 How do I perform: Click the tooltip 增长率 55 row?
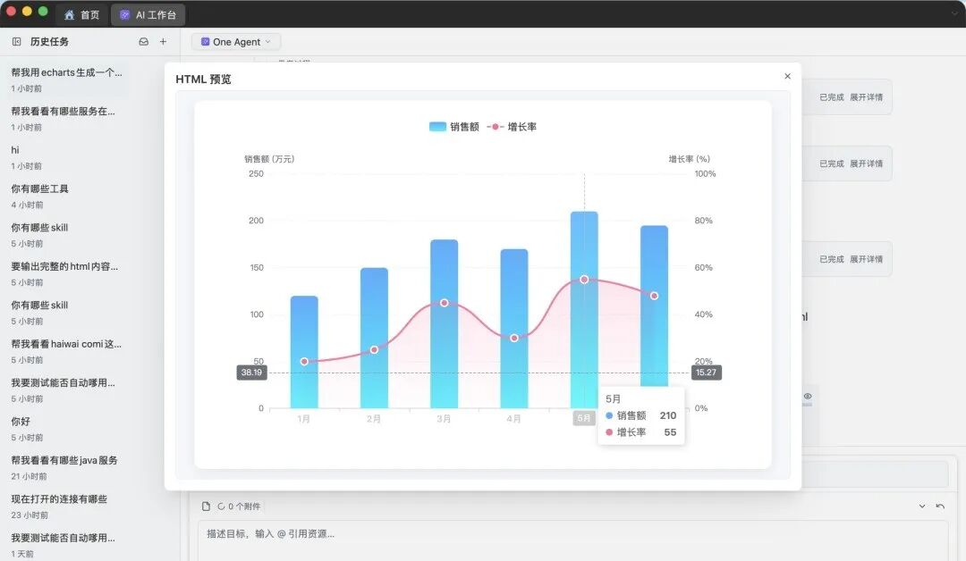point(640,432)
